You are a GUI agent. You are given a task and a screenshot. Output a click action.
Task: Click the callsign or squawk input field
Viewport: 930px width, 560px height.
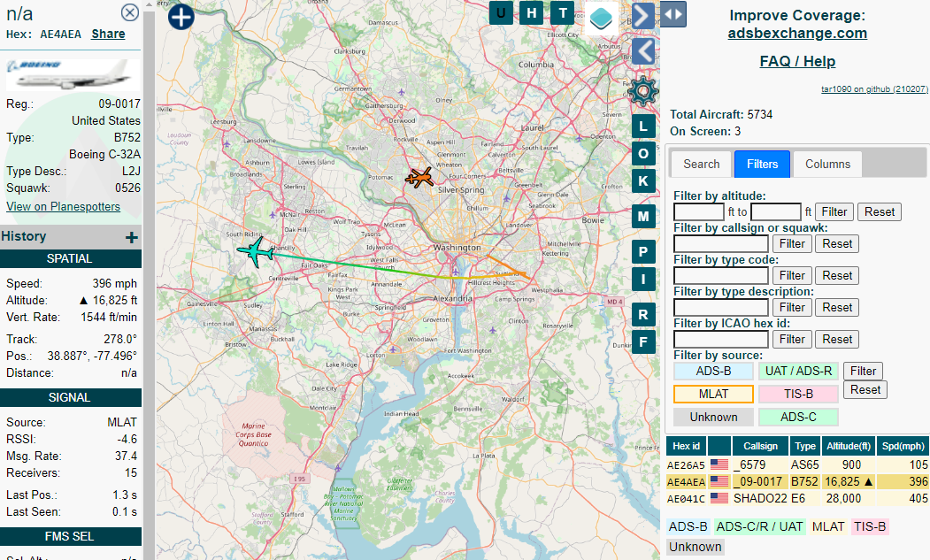pyautogui.click(x=721, y=244)
